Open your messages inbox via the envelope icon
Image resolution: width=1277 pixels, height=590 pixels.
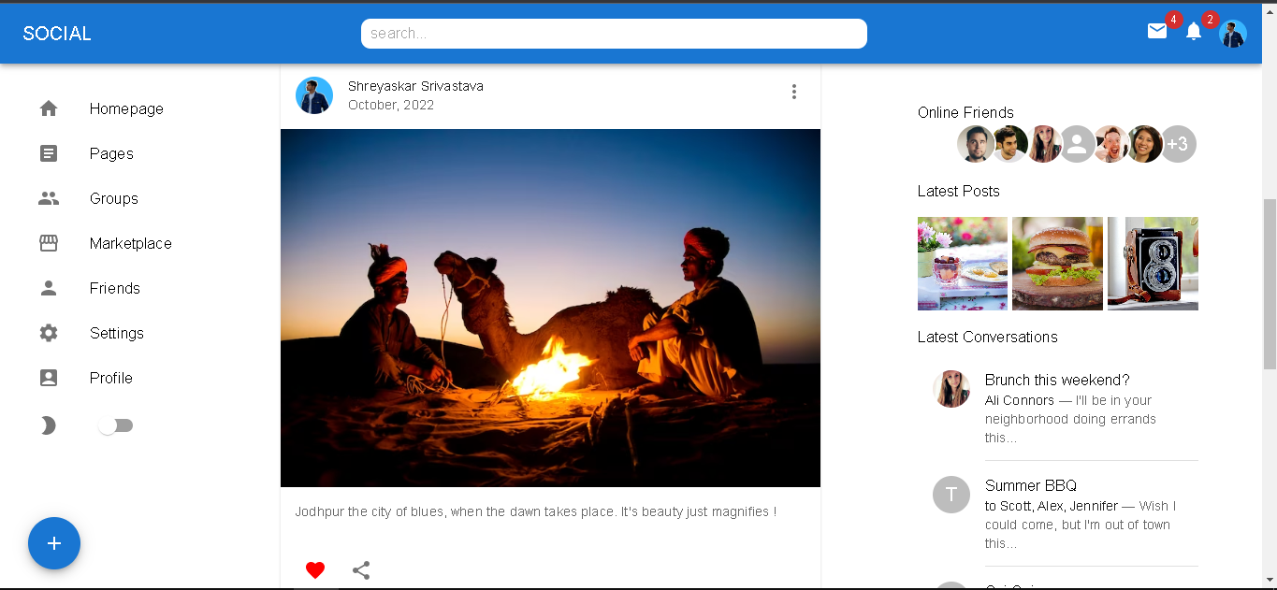click(x=1156, y=31)
